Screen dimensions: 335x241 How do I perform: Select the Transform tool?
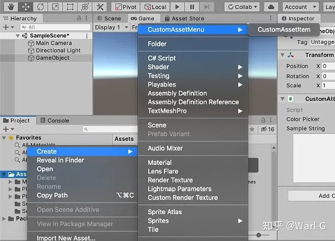point(85,7)
